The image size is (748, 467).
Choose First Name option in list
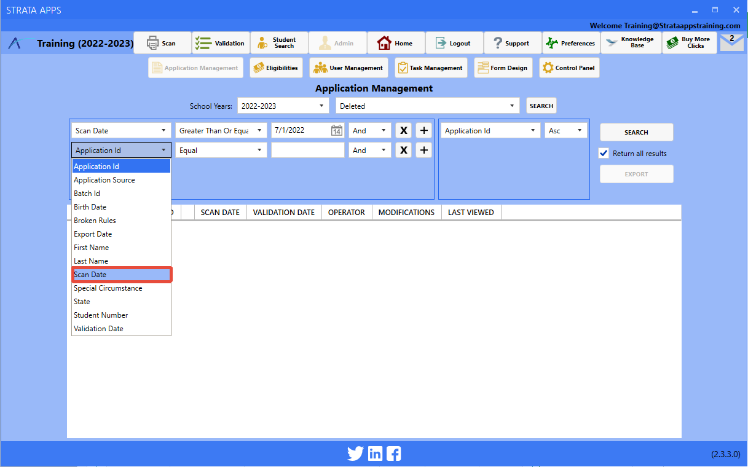pyautogui.click(x=121, y=247)
